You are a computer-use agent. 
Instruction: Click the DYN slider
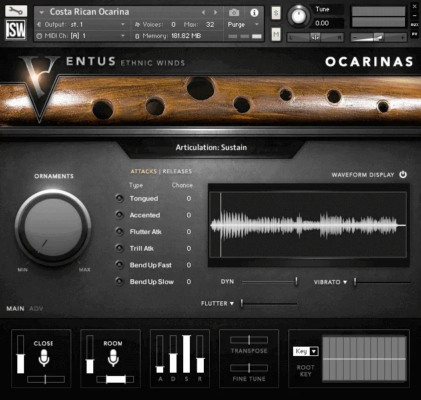(268, 282)
